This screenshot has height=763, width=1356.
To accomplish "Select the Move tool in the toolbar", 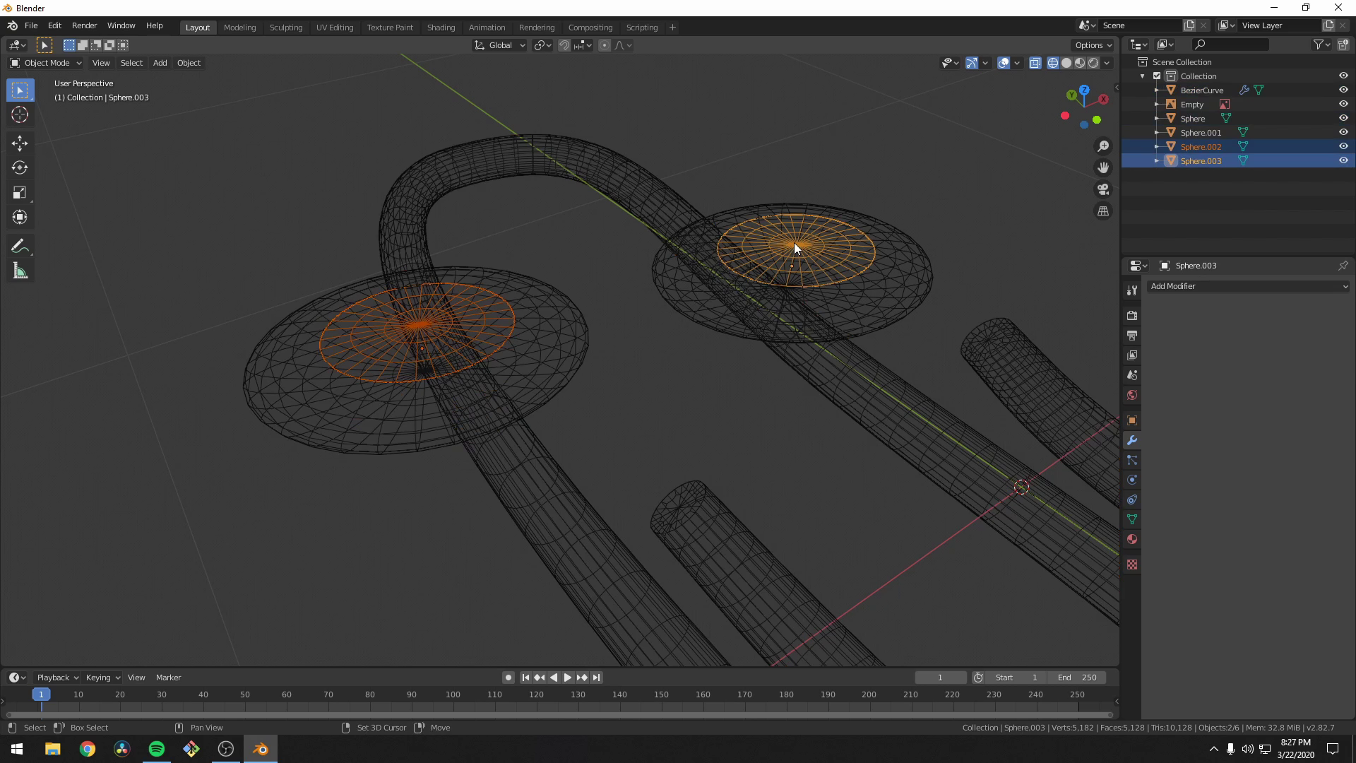I will pos(19,143).
